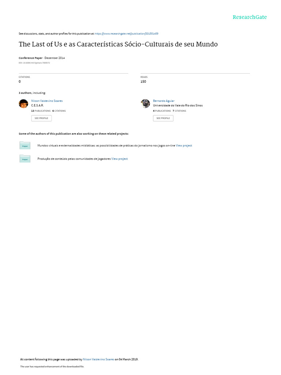The height and width of the screenshot is (375, 281).
Task: Open Nilson Valdevino Soares author name link
Action: point(47,101)
